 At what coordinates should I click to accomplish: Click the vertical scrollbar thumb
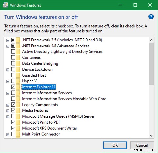click(151, 64)
